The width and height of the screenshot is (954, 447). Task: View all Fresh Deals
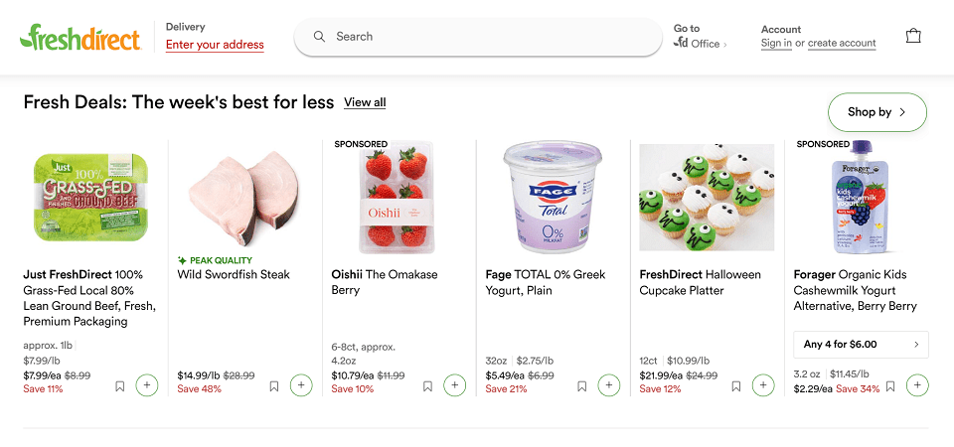[365, 102]
